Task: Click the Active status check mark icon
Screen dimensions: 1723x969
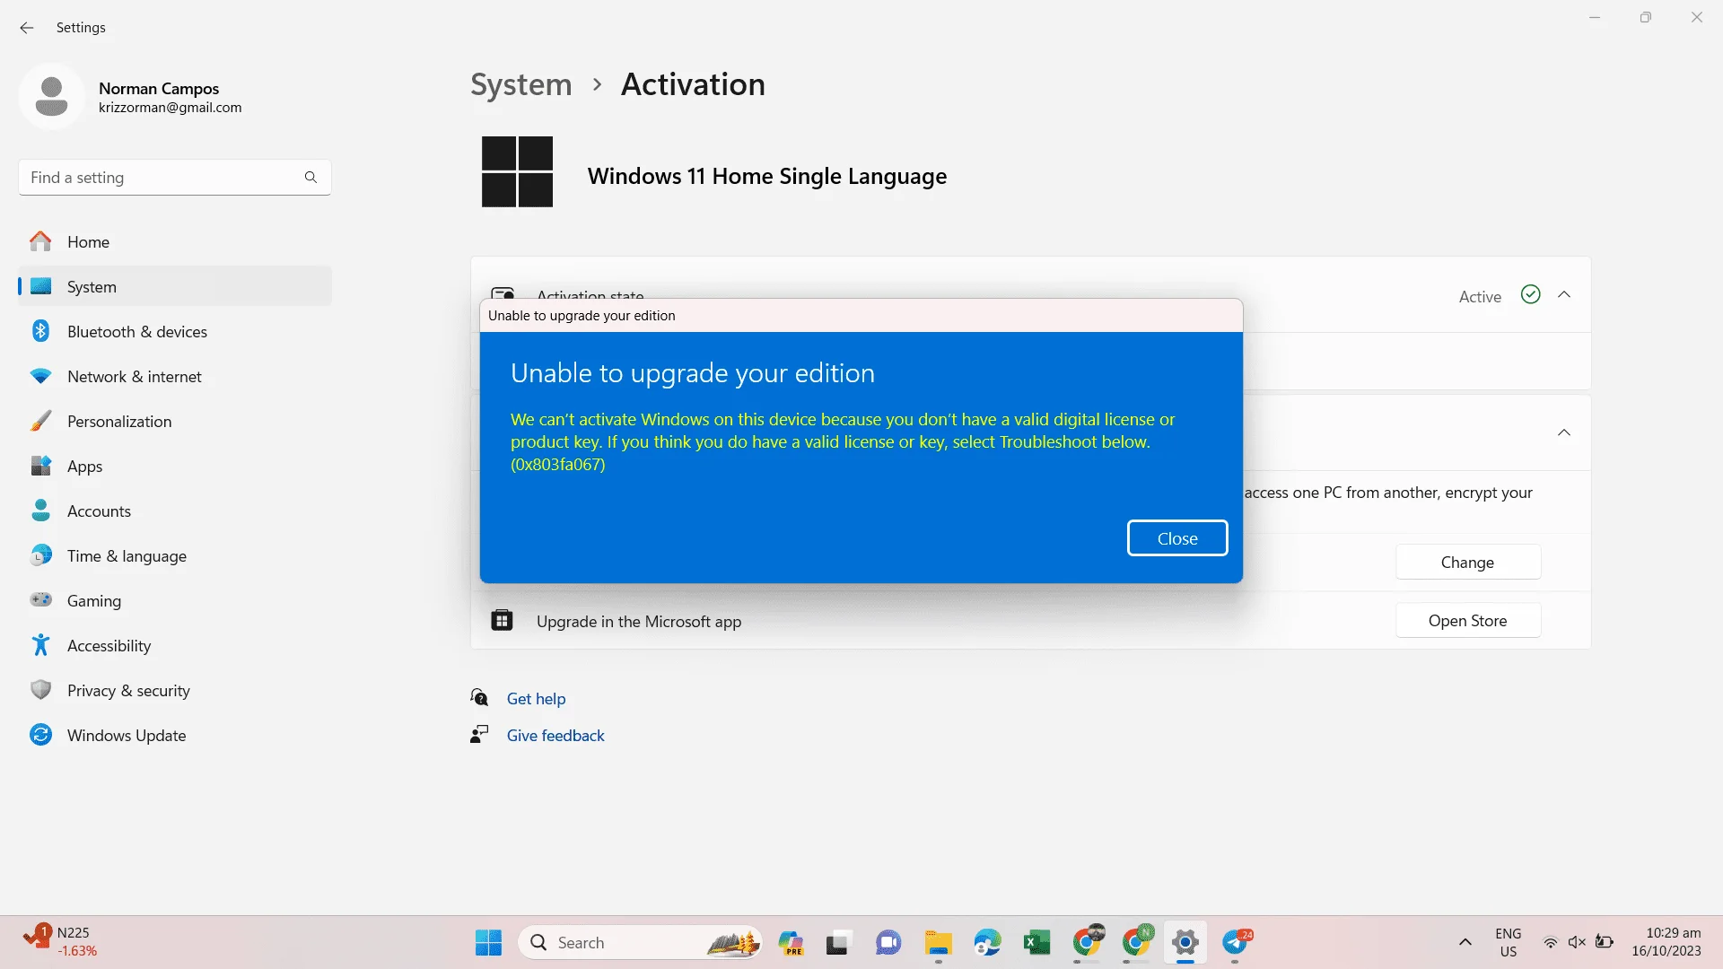Action: [x=1531, y=294]
